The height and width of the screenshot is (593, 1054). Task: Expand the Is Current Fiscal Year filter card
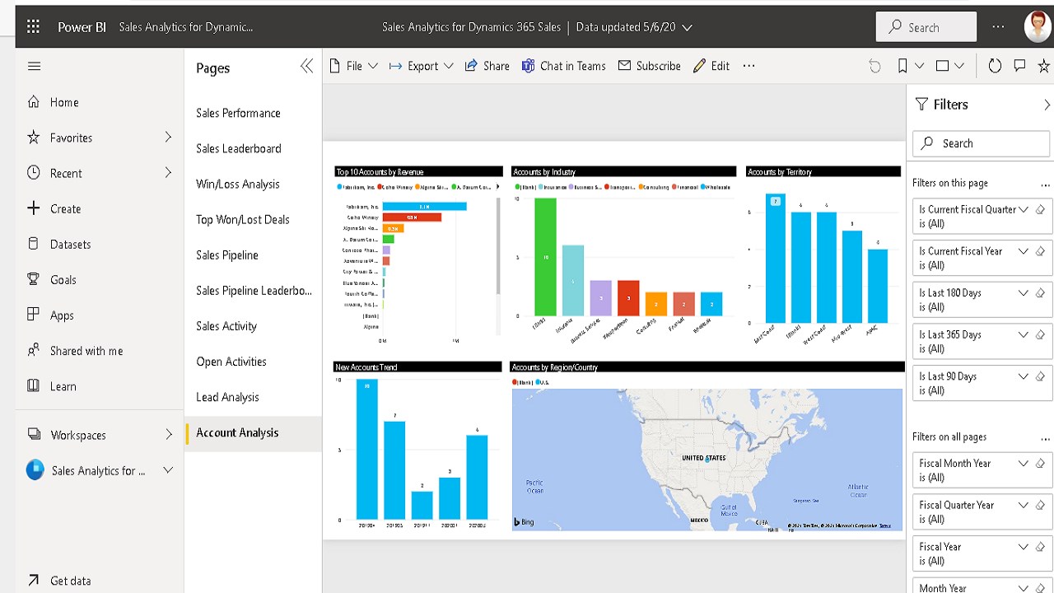(x=1024, y=251)
